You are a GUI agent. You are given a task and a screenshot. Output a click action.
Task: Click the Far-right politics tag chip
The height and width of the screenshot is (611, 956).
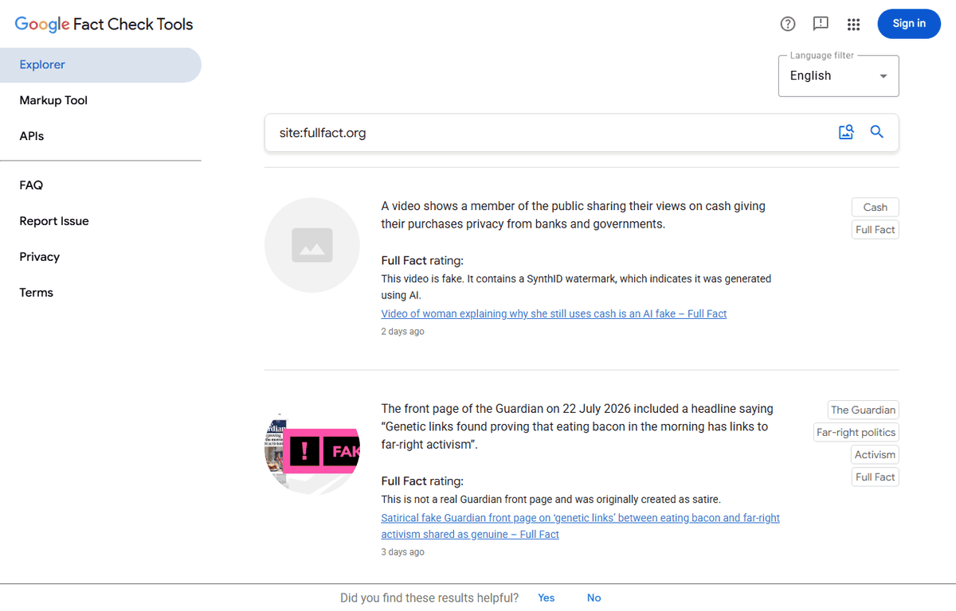(x=856, y=432)
